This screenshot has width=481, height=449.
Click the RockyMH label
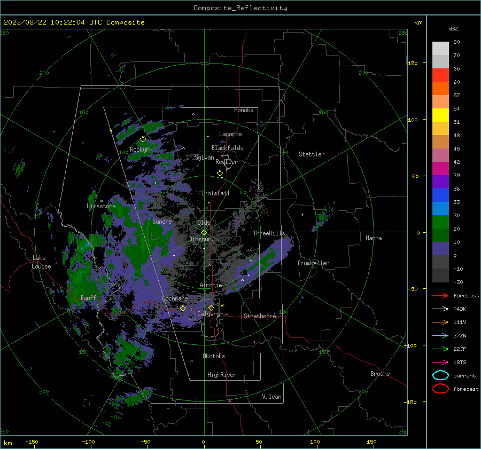[141, 149]
